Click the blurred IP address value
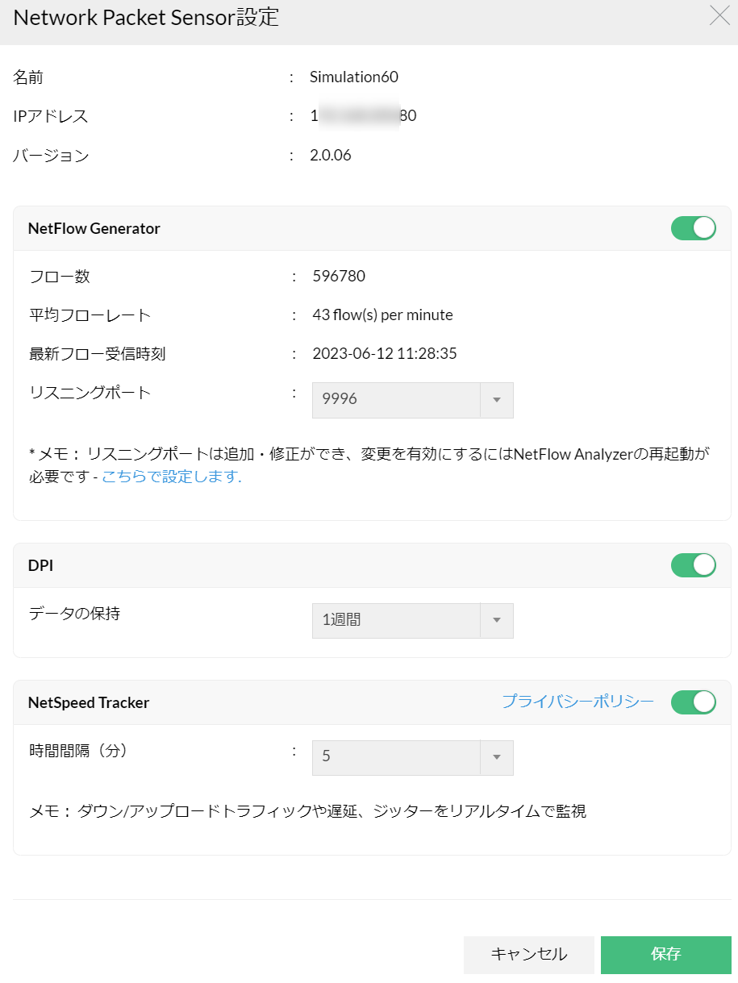This screenshot has width=738, height=983. (x=363, y=116)
